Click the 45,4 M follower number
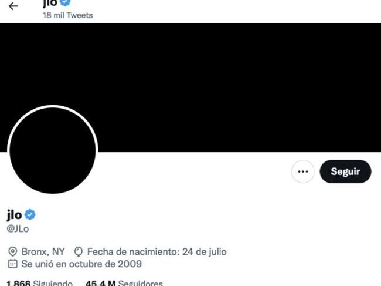Image resolution: width=381 pixels, height=286 pixels. pos(100,283)
